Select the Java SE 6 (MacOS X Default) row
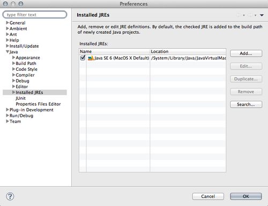This screenshot has width=268, height=206. point(153,58)
